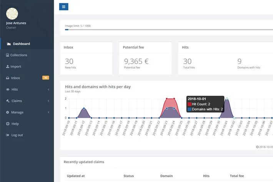Click the Jose Antunes username
The height and width of the screenshot is (182, 273).
[x=16, y=23]
